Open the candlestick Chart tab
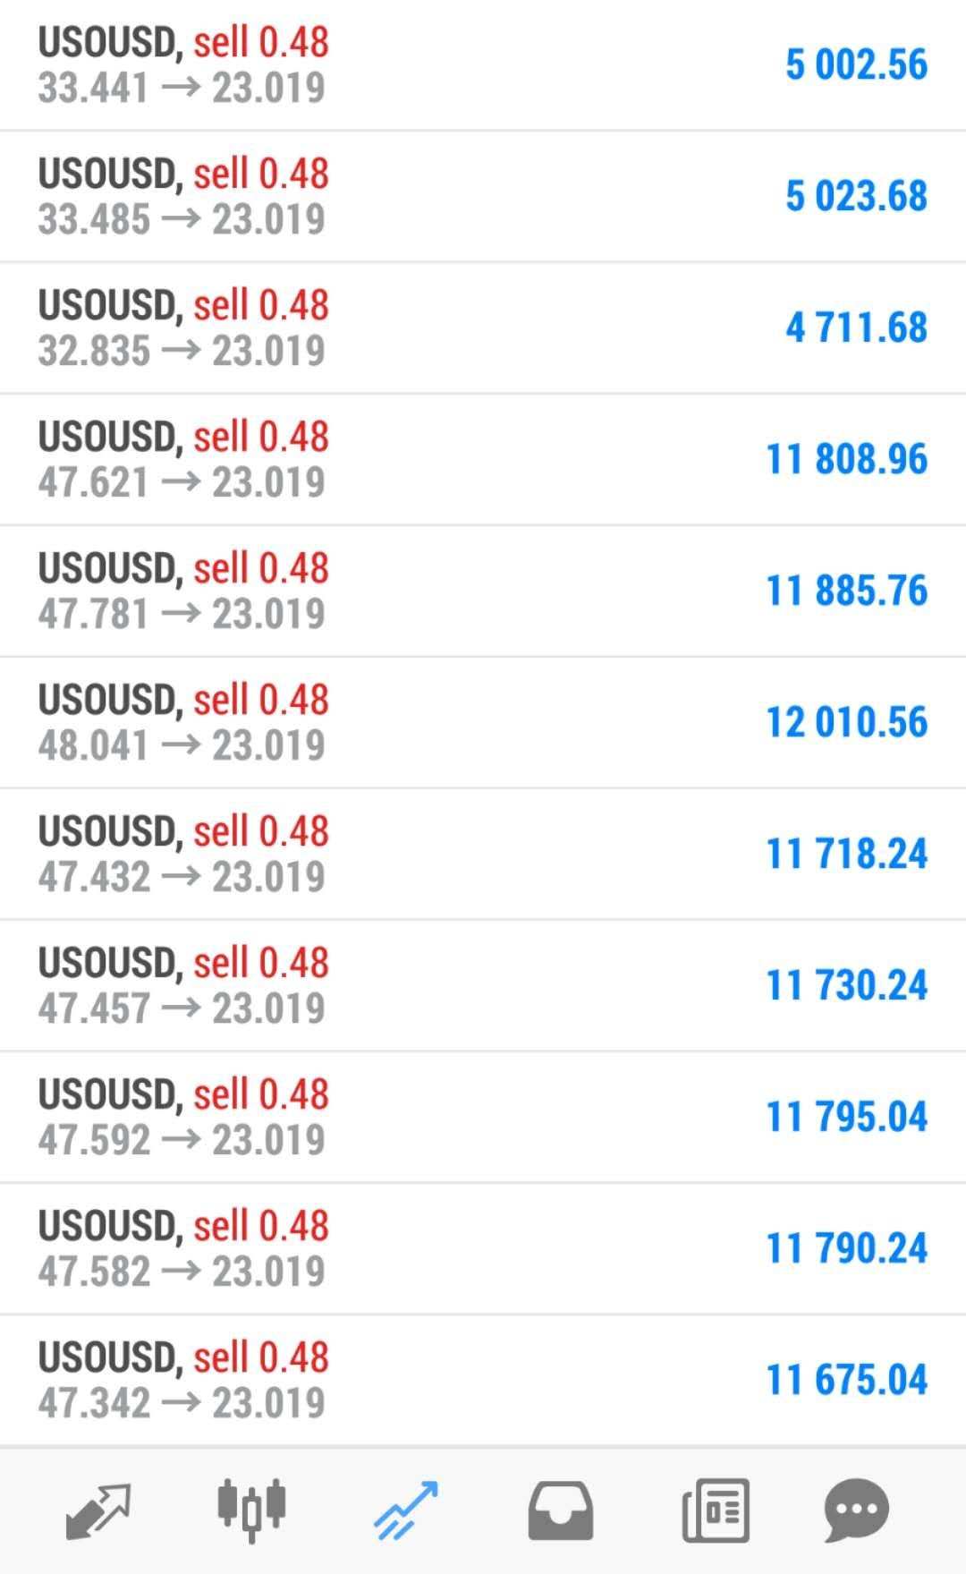The width and height of the screenshot is (966, 1574). point(251,1511)
